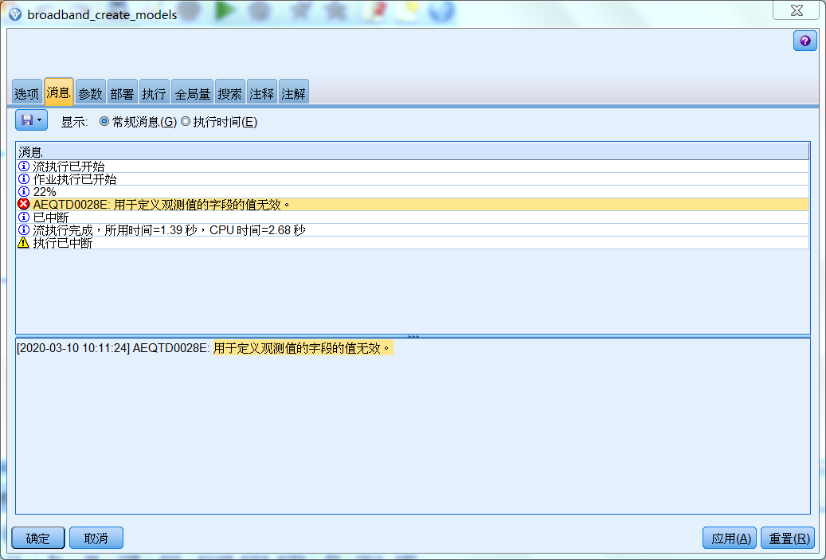The height and width of the screenshot is (560, 826).
Task: Click the save messages floppy disk icon
Action: [27, 120]
